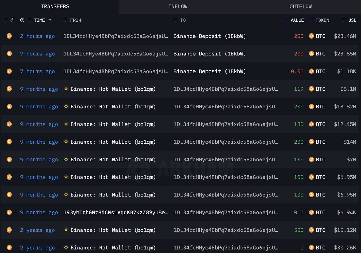The image size is (361, 253).
Task: Open the TO column filter
Action: tap(176, 20)
